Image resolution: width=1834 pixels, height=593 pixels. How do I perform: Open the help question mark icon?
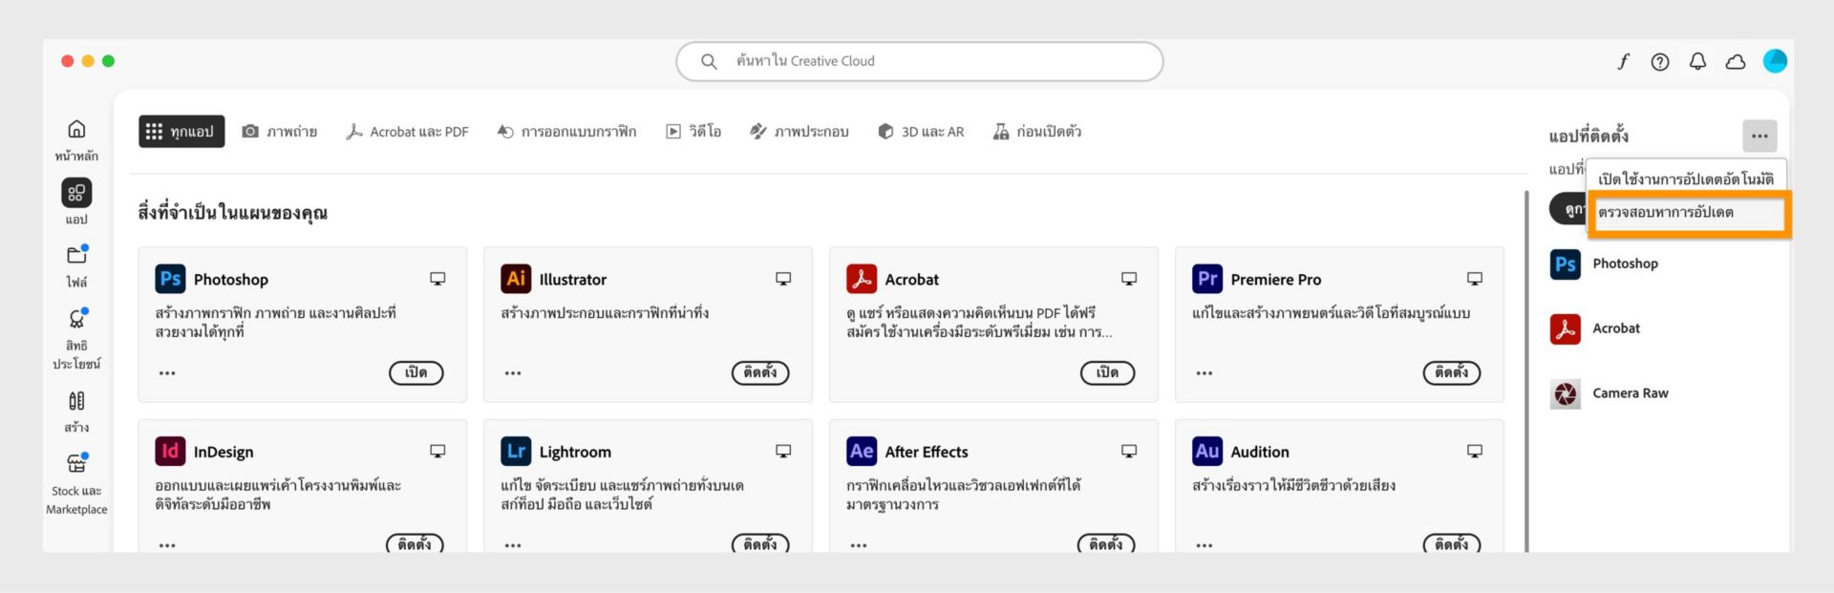coord(1660,61)
